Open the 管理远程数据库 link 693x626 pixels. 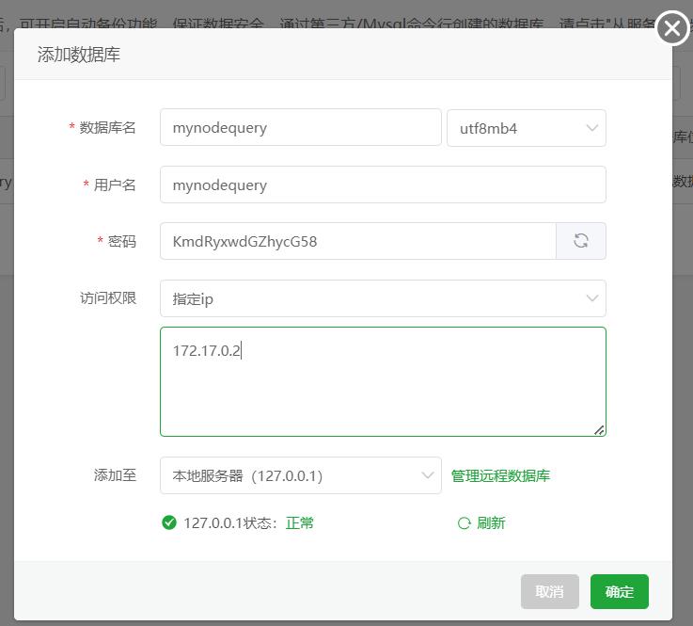tap(500, 475)
